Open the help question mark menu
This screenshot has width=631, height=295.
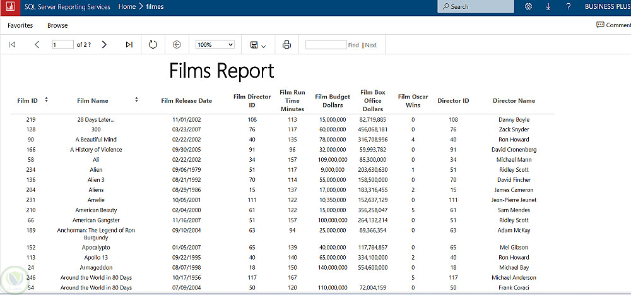[569, 6]
